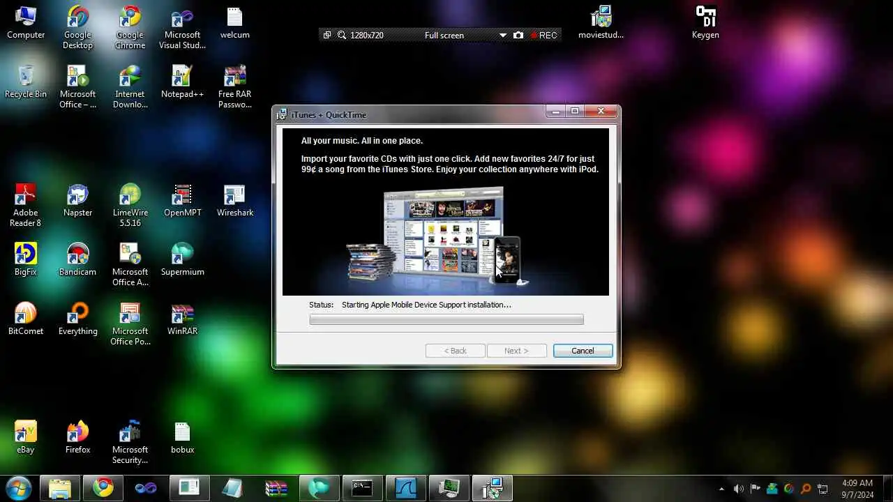Open Action Center flag in system tray
Screen dimensions: 893x502
(x=756, y=489)
